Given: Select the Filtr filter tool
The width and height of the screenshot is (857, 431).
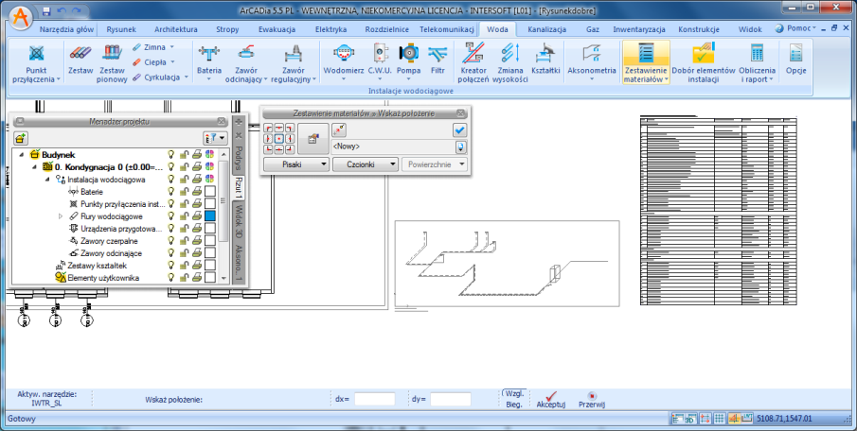Looking at the screenshot, I should [x=437, y=60].
